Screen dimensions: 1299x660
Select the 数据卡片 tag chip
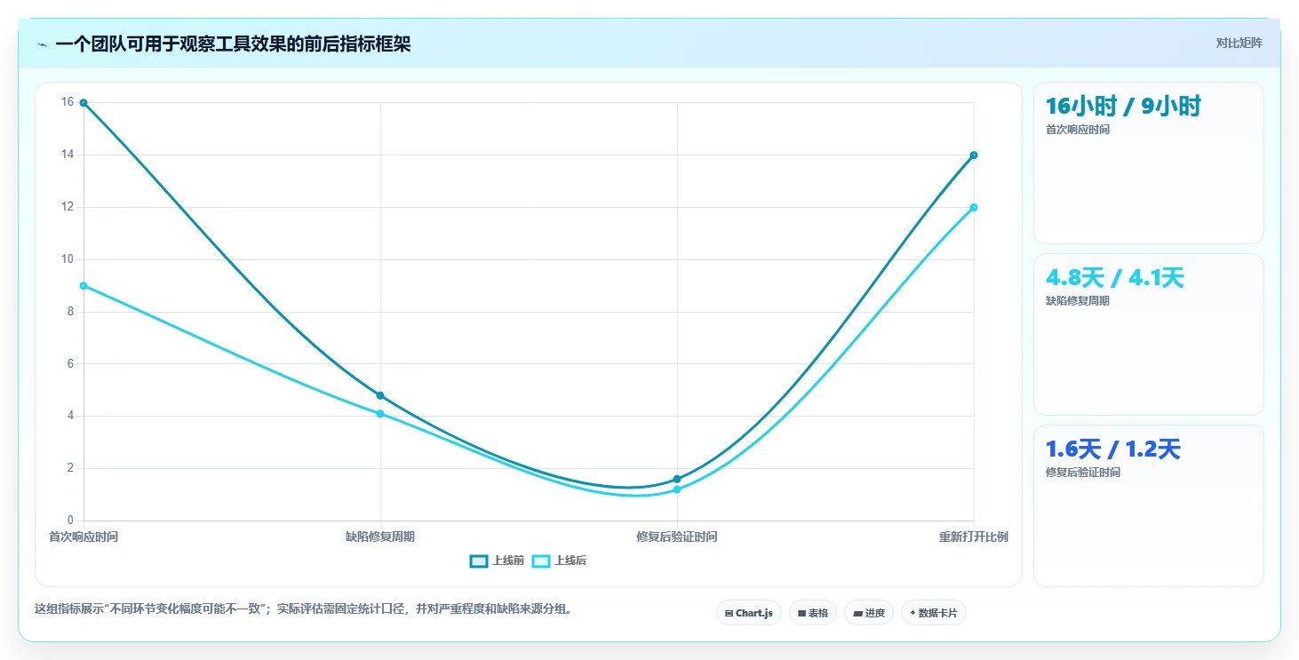[934, 613]
